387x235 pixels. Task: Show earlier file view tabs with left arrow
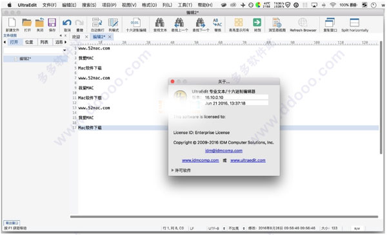[5, 42]
